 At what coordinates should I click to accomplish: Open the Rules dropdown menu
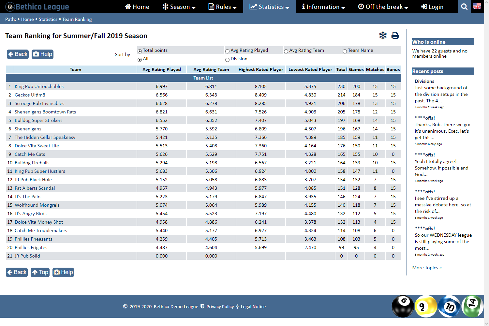(223, 7)
